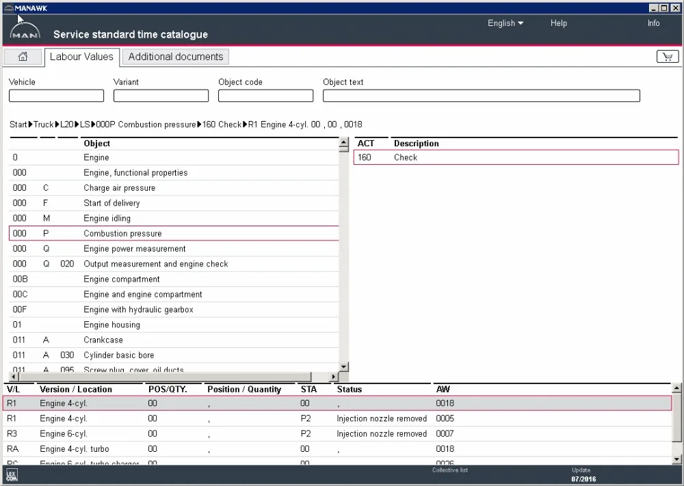Click the up arrow of Object list scrollbar

click(344, 143)
